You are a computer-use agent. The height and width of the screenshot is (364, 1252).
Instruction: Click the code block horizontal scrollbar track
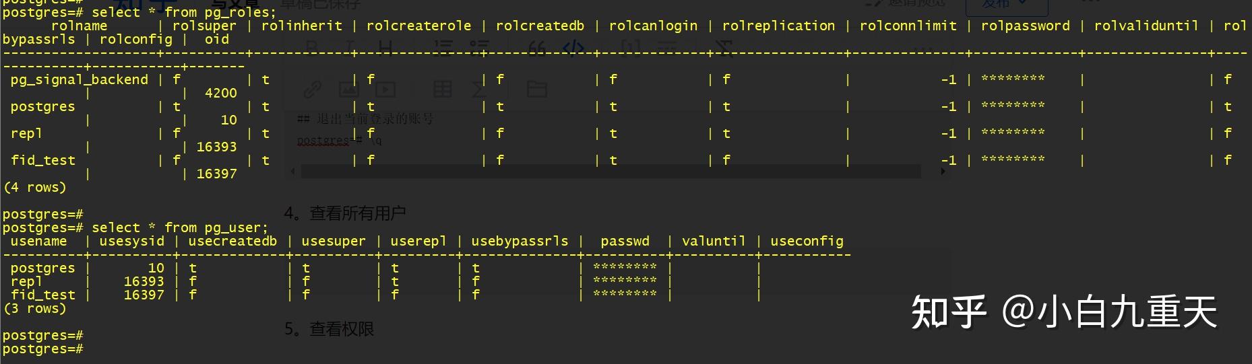click(611, 172)
